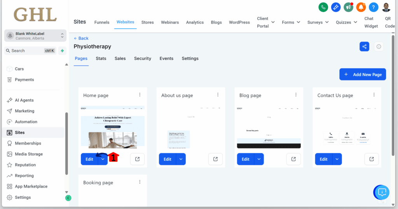
Task: Open the Stats tab
Action: (x=101, y=58)
